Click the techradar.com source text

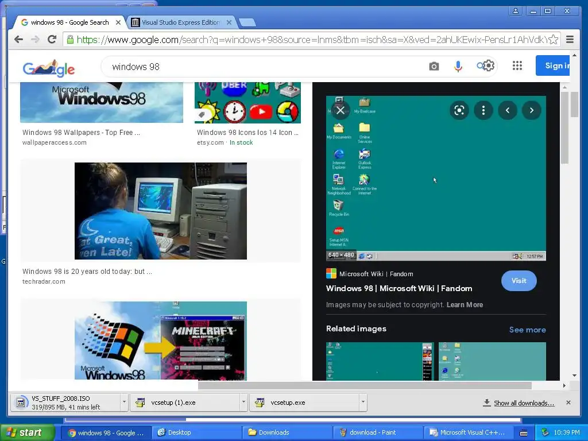[x=44, y=281]
